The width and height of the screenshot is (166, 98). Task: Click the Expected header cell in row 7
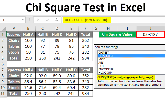coord(14,70)
